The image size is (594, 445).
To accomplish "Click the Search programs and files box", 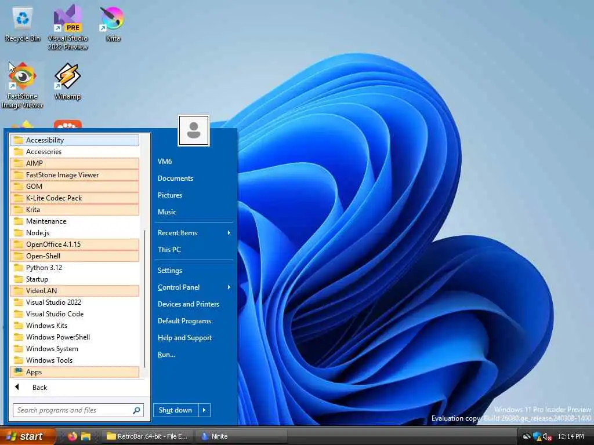I will [x=78, y=410].
